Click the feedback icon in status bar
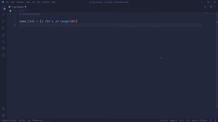Image resolution: width=218 pixels, height=122 pixels. click(211, 120)
